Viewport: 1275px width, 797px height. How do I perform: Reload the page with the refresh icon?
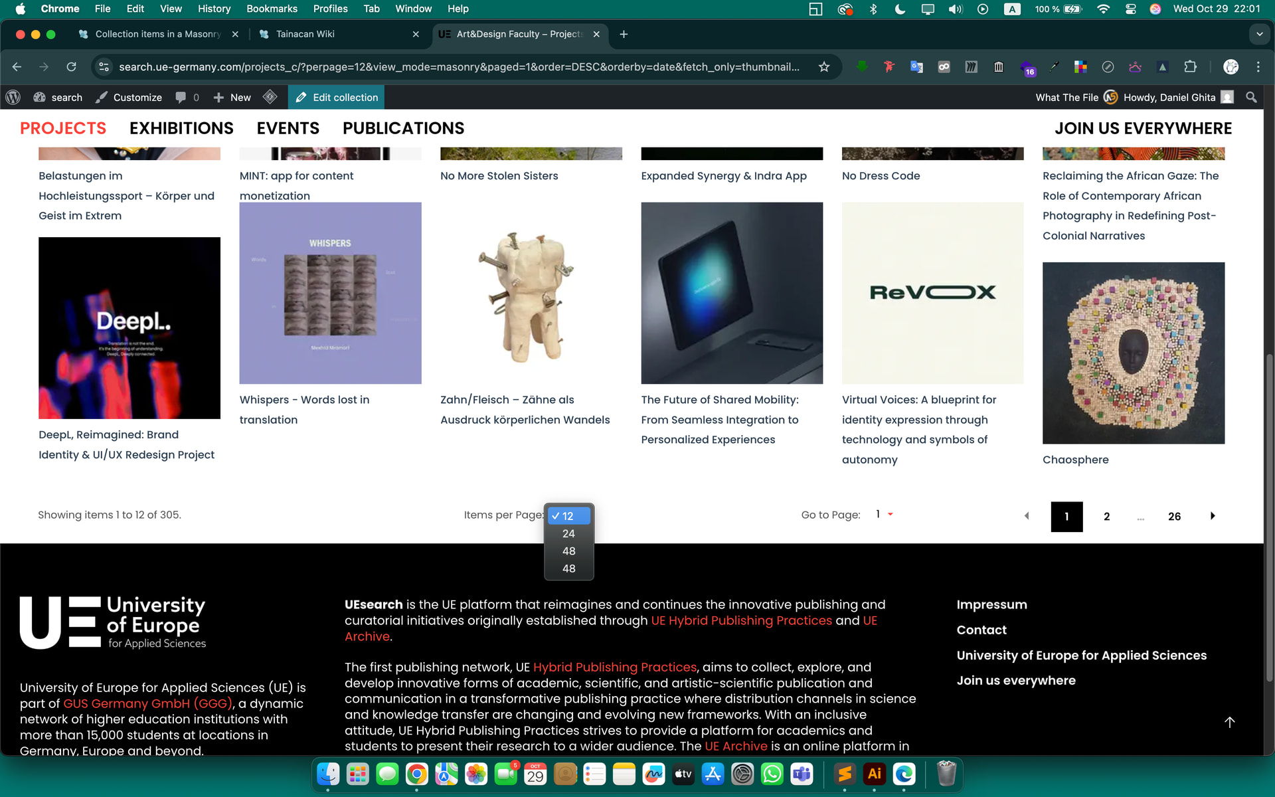pos(71,66)
